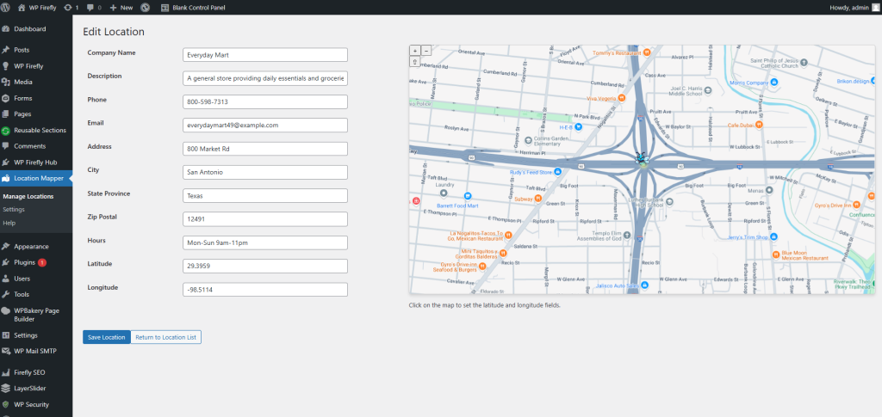Viewport: 882px width, 417px height.
Task: Reset map rotation with the arrow button
Action: coord(415,62)
